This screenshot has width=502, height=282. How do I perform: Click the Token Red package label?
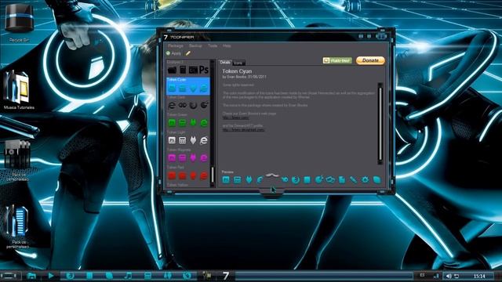pyautogui.click(x=176, y=167)
